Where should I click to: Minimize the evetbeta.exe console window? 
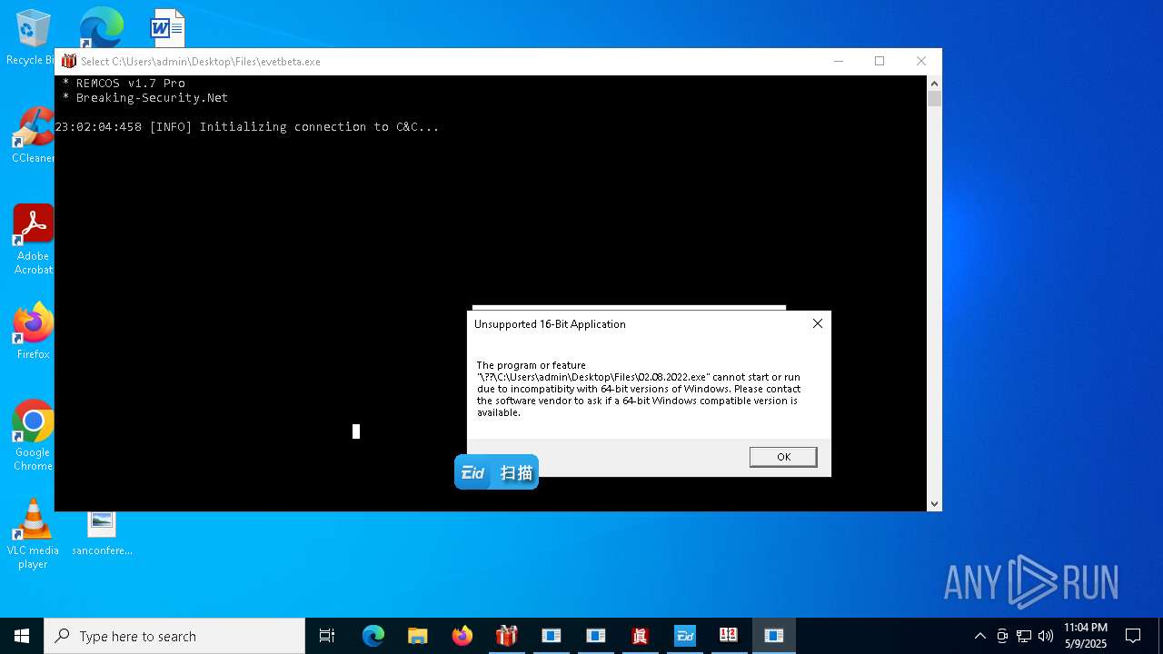coord(838,61)
